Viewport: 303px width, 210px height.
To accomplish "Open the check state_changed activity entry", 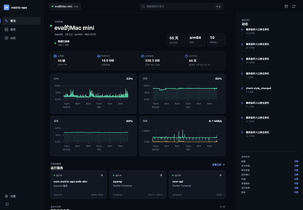I will pos(258,90).
